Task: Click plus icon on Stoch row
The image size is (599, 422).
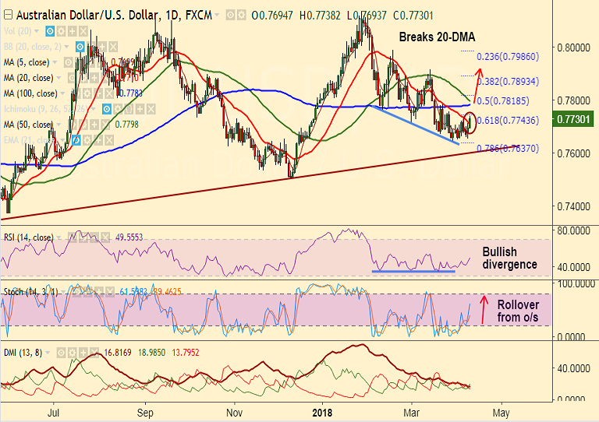Action: [99, 292]
